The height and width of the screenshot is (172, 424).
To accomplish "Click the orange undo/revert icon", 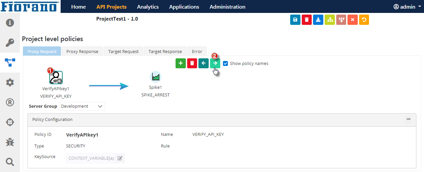I will coord(364,20).
